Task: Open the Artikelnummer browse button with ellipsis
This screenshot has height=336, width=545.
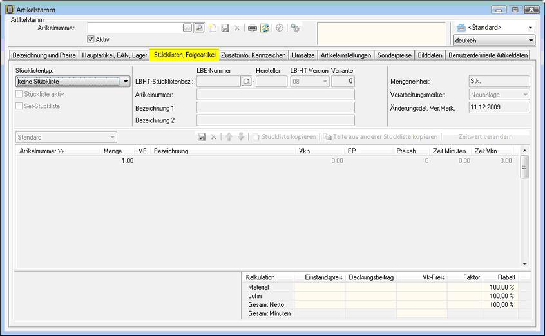Action: click(187, 28)
